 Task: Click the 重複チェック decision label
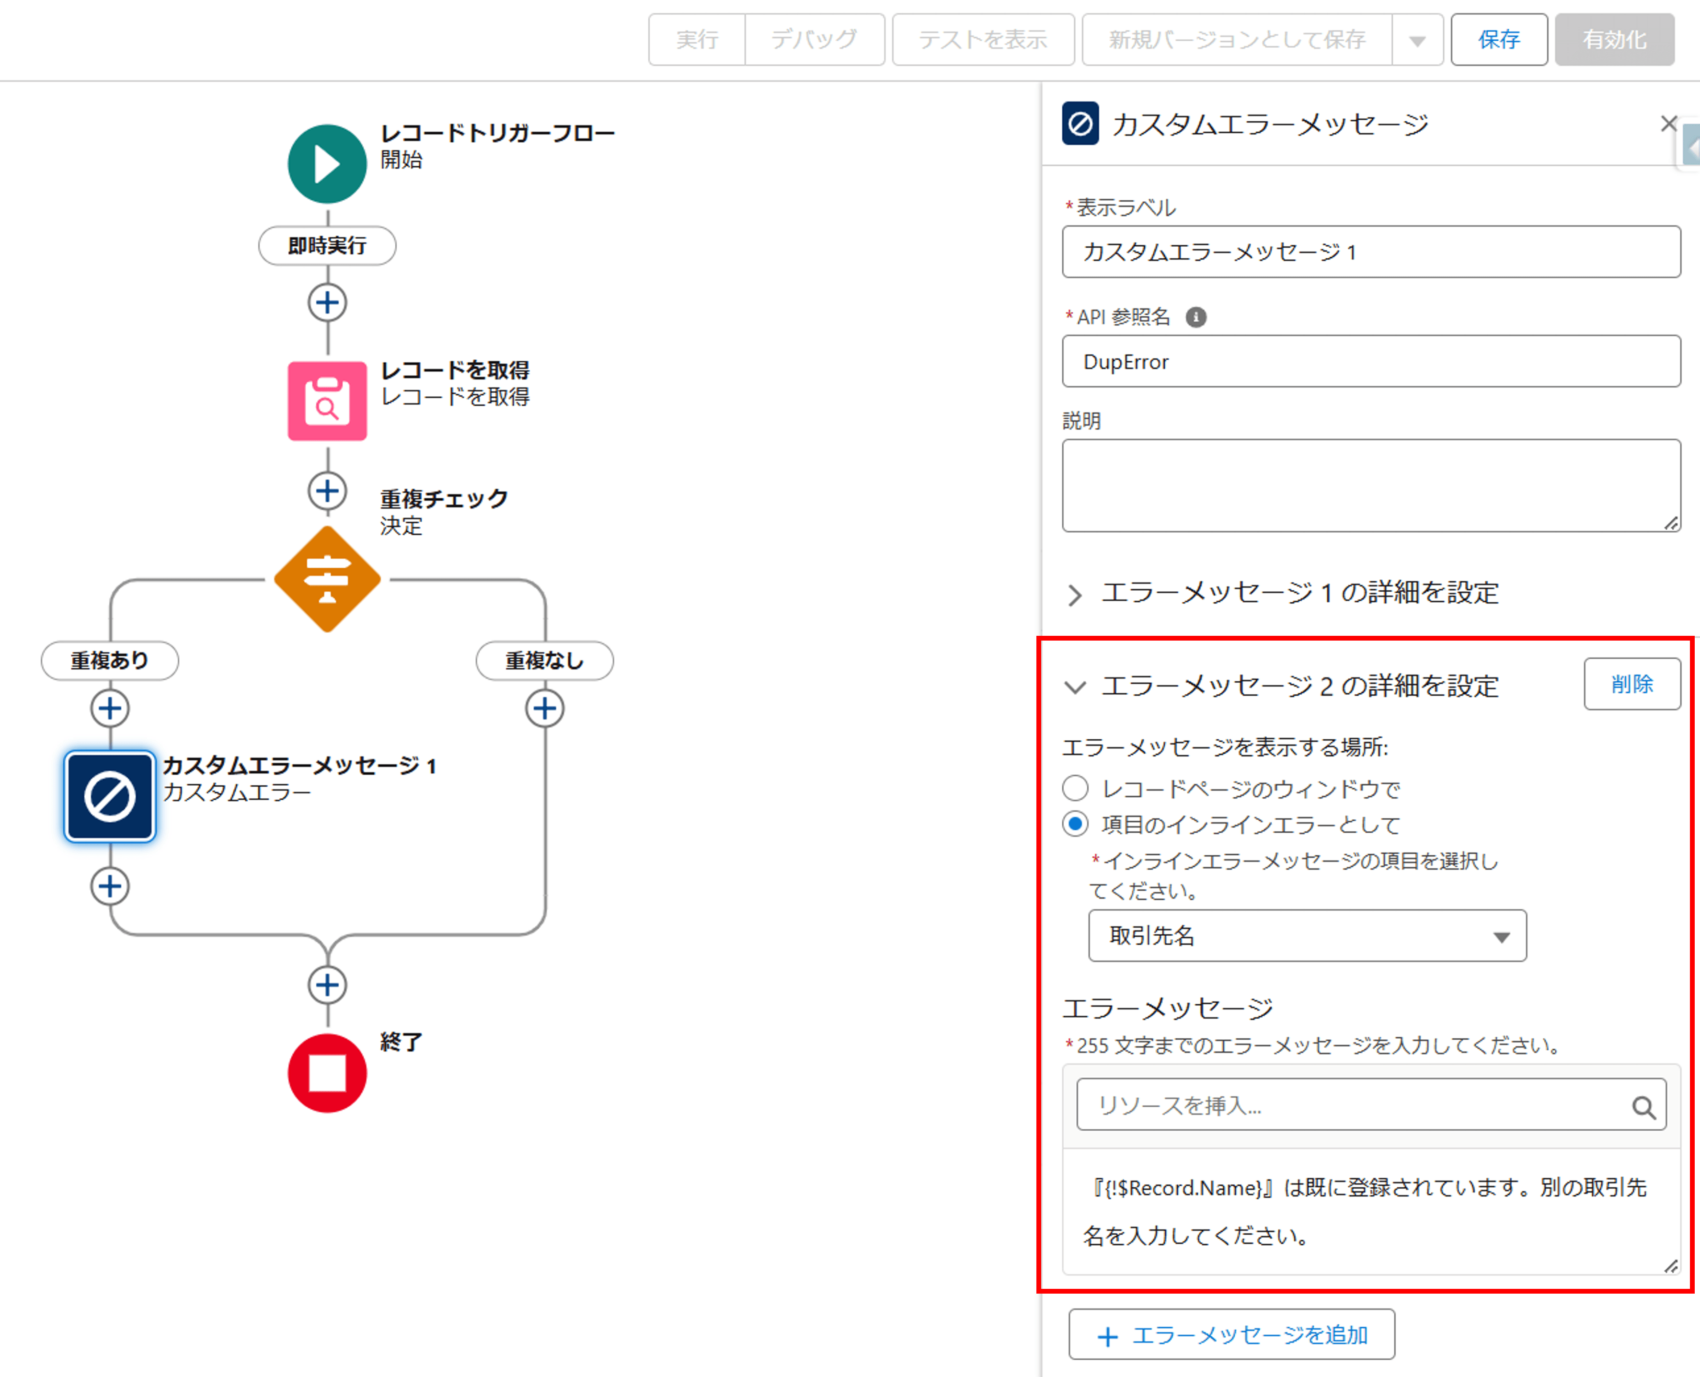point(443,499)
